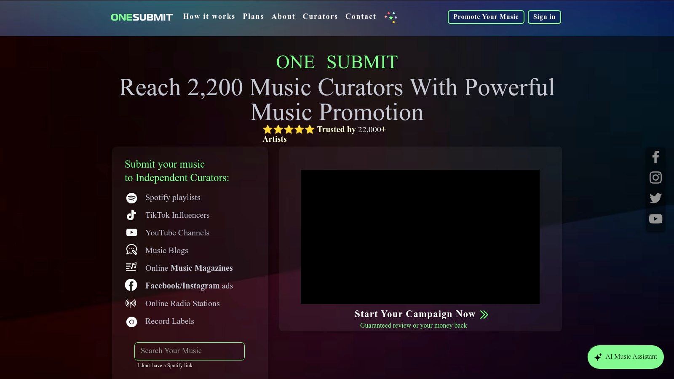Click the Sign in button

click(544, 17)
